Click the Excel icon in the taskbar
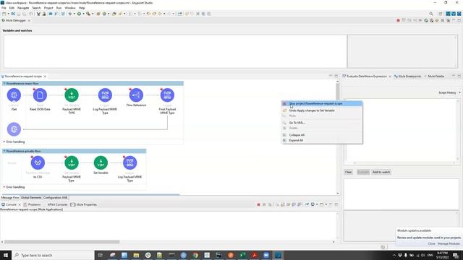Viewport: 463px width, 260px height. tap(242, 255)
